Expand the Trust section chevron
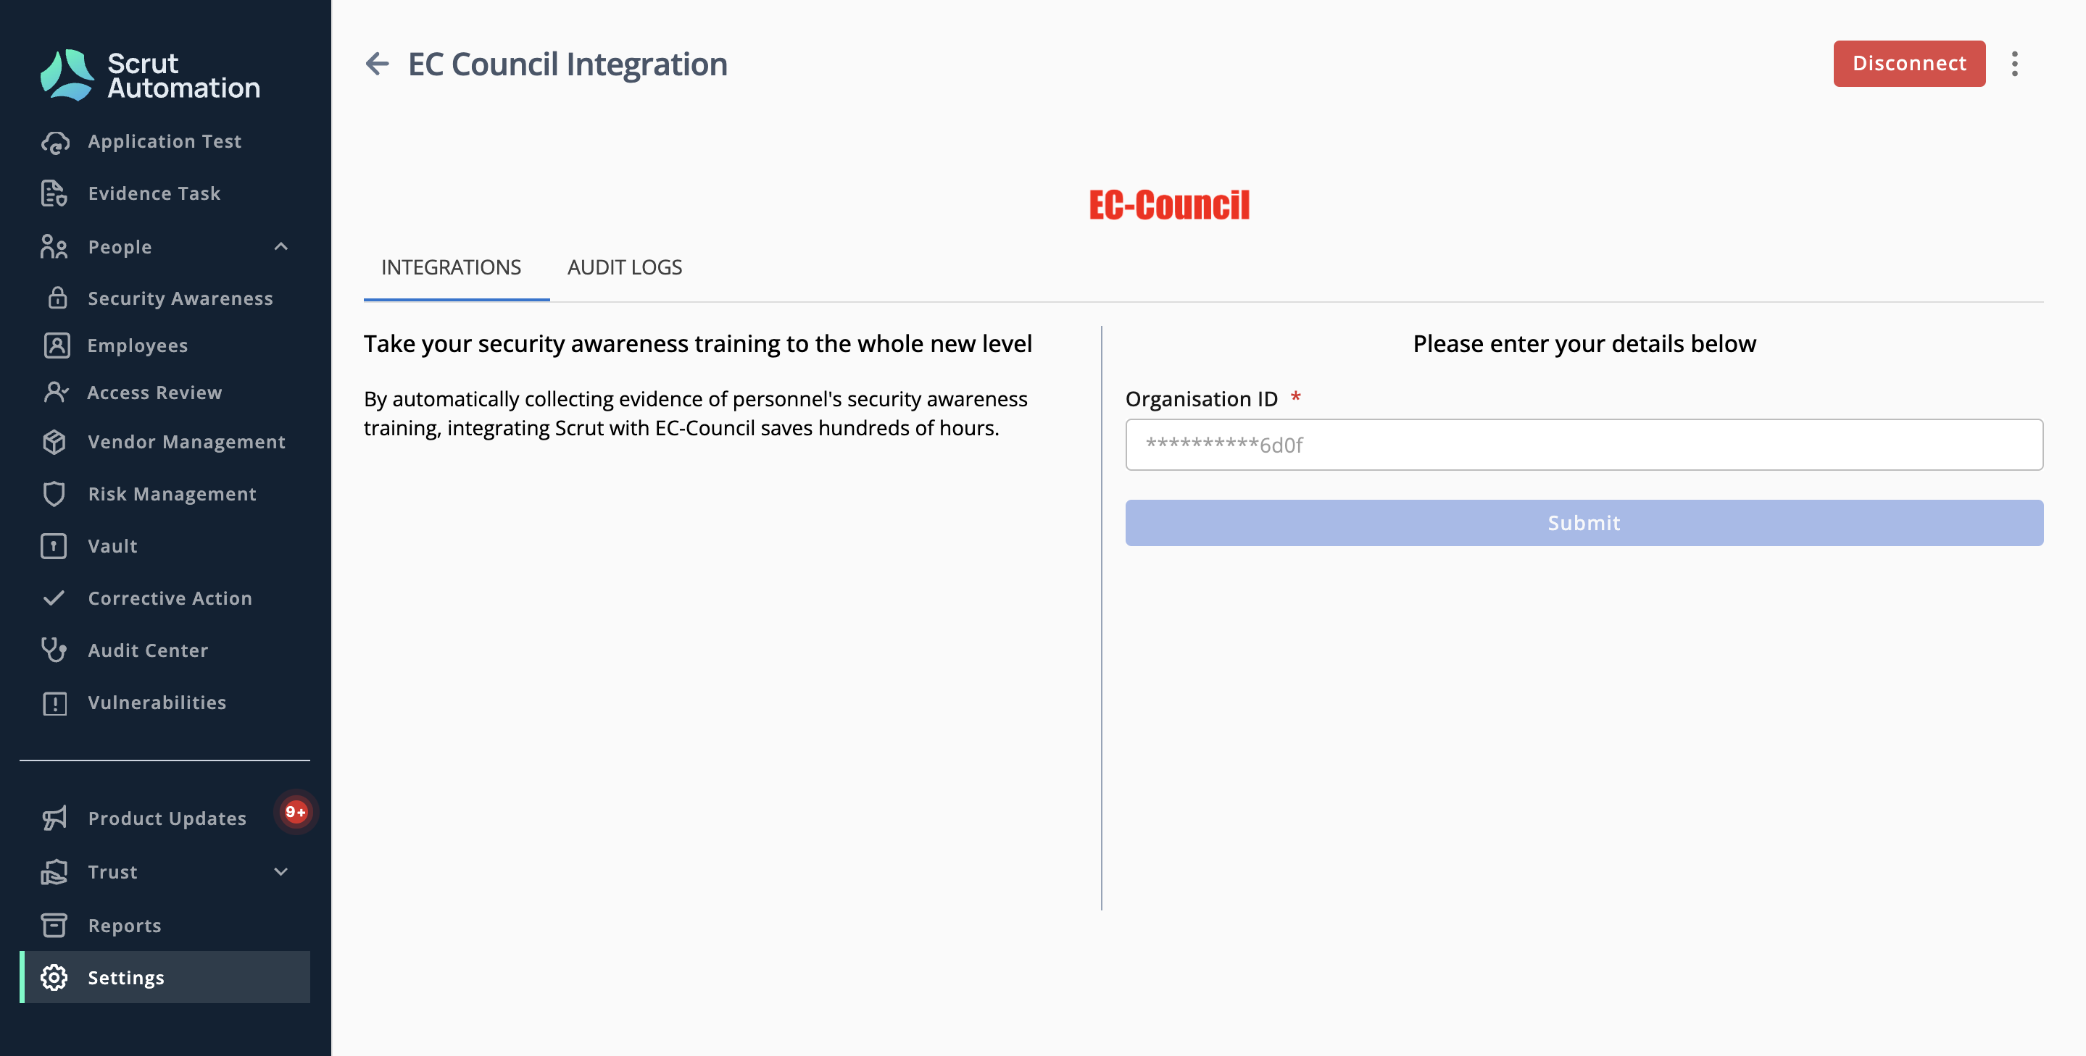This screenshot has width=2086, height=1056. [281, 871]
